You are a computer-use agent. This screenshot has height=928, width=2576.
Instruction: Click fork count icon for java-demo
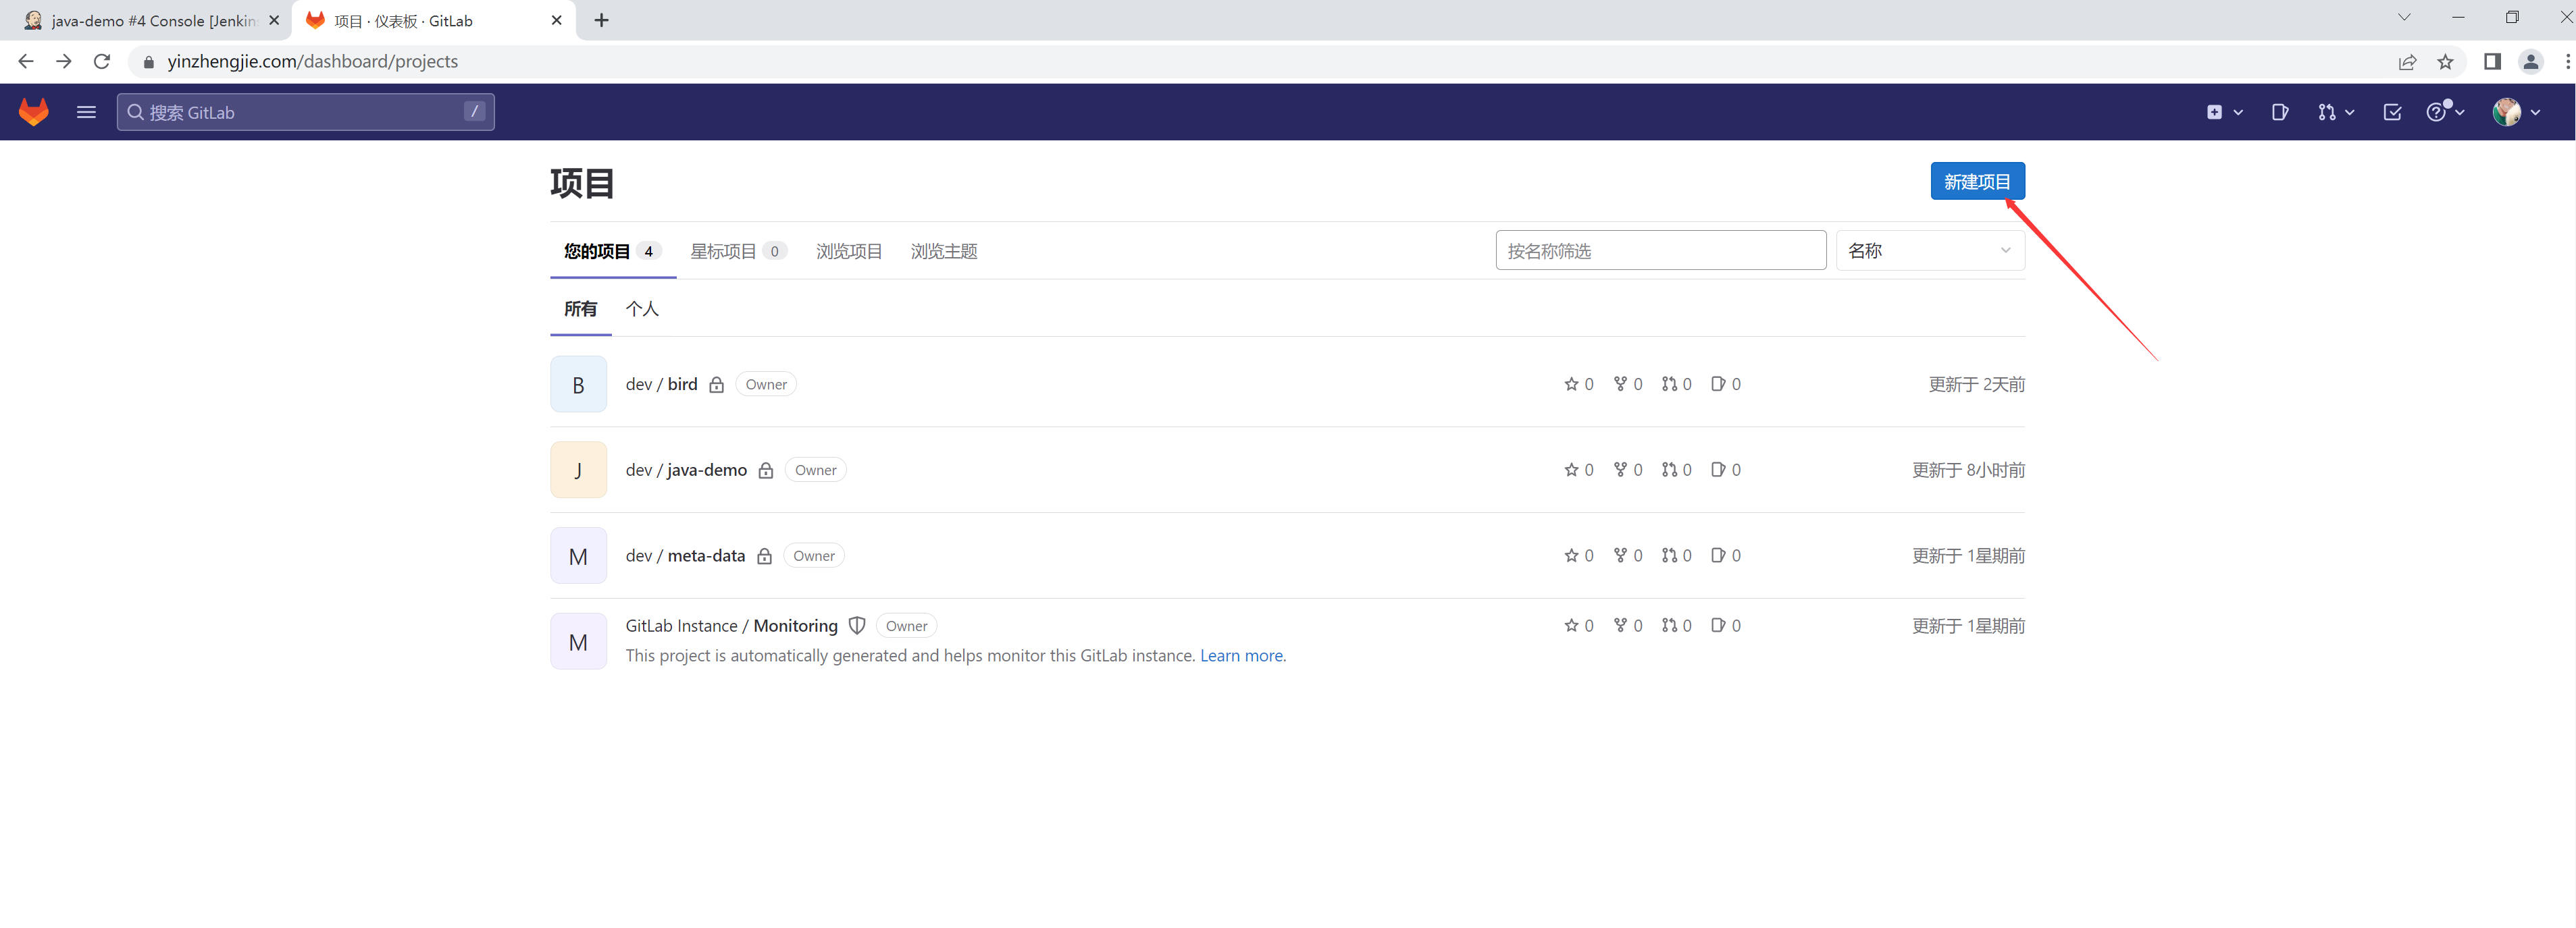pos(1620,470)
